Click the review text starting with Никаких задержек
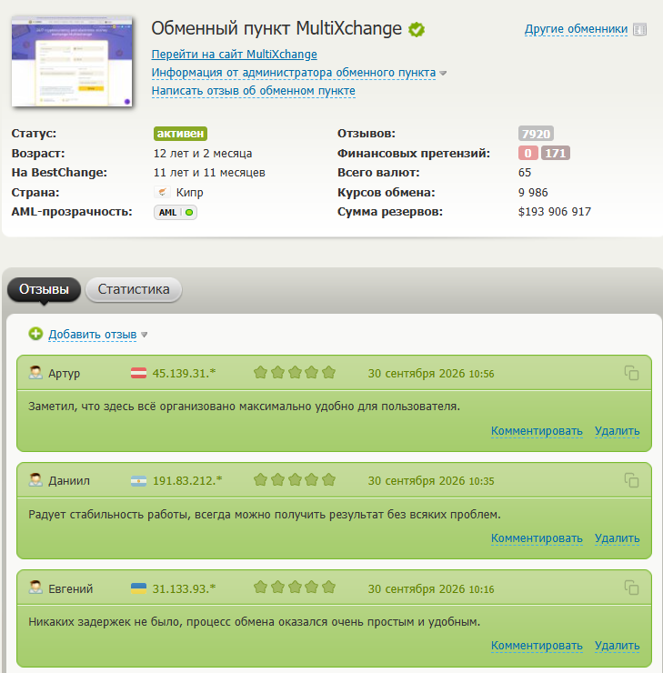This screenshot has width=663, height=673. coord(254,621)
